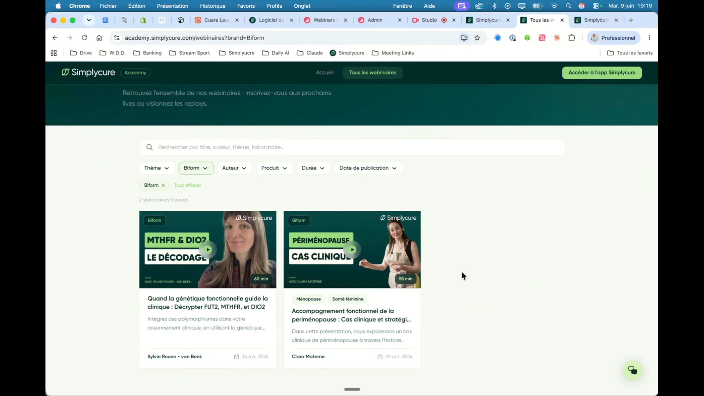Click the Simplycure logo in header
The width and height of the screenshot is (704, 396).
[88, 73]
